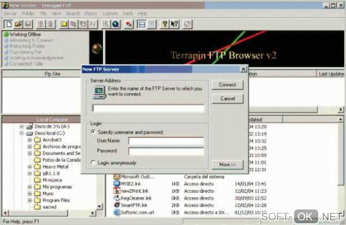Click the spinning globe activity icon
The width and height of the screenshot is (346, 225).
97,48
